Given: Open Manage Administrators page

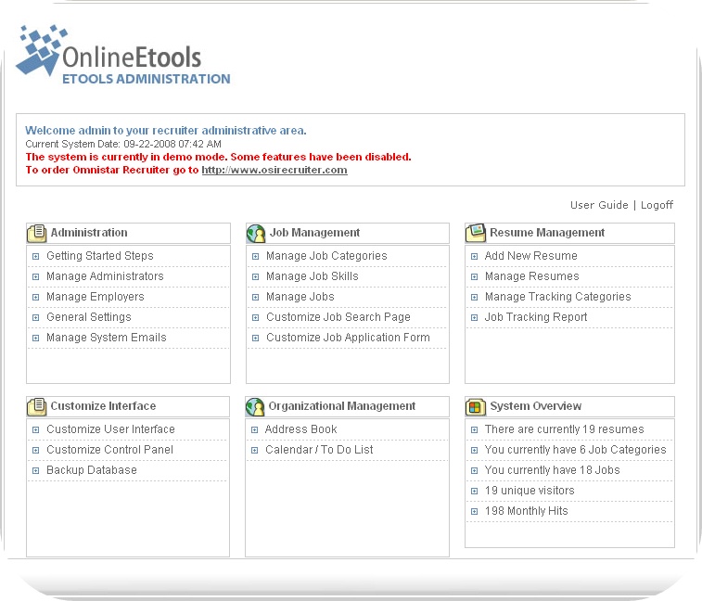Looking at the screenshot, I should pyautogui.click(x=105, y=276).
